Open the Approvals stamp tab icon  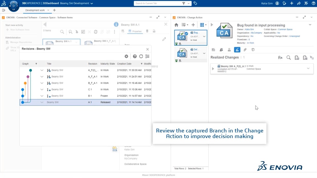pos(229,50)
